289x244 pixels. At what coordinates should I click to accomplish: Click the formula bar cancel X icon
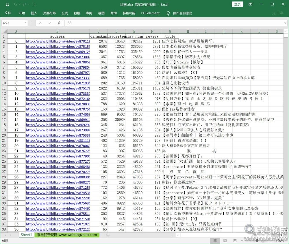point(40,23)
